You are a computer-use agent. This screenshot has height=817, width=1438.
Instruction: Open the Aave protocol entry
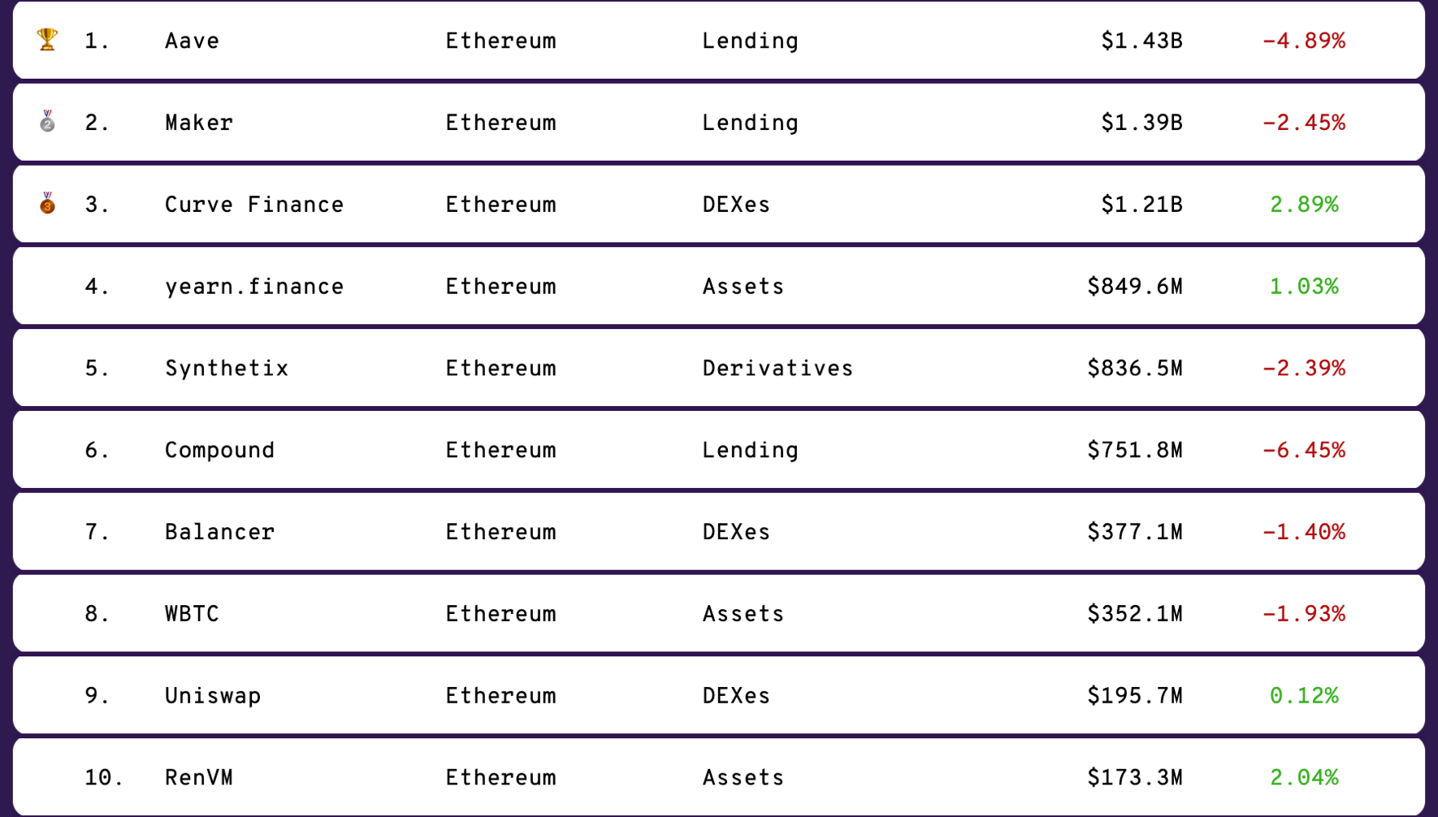tap(192, 41)
